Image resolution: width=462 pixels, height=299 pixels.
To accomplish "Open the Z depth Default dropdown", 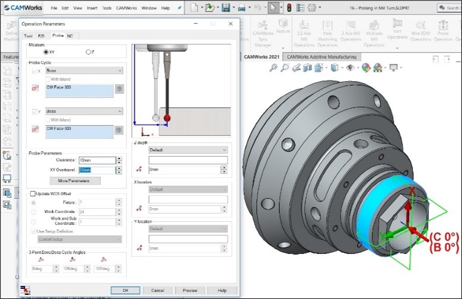I will coord(188,150).
